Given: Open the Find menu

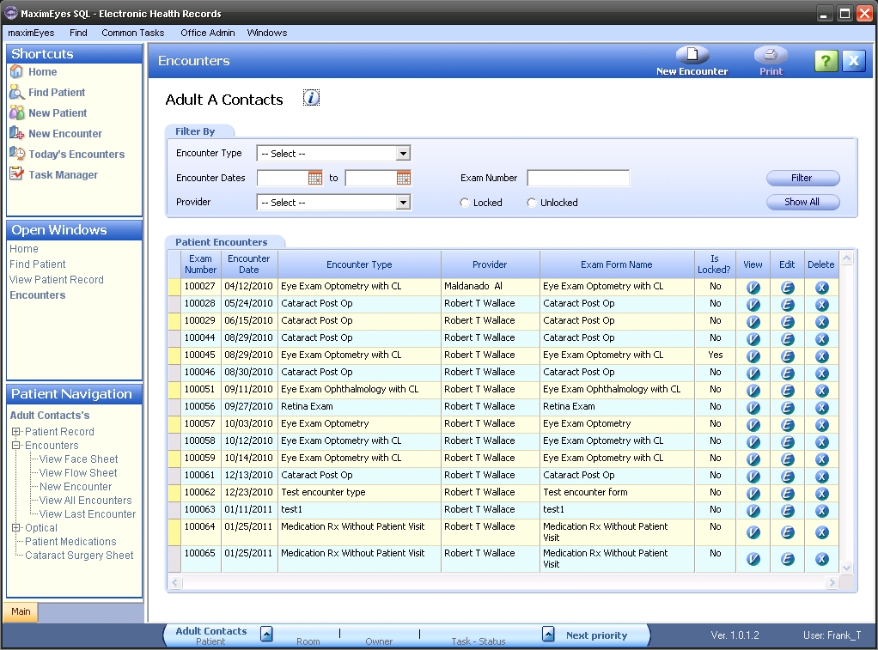Looking at the screenshot, I should 78,33.
